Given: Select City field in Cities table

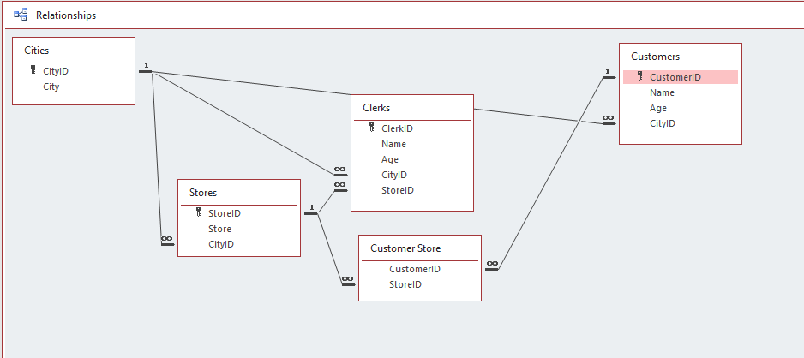Looking at the screenshot, I should [x=51, y=87].
